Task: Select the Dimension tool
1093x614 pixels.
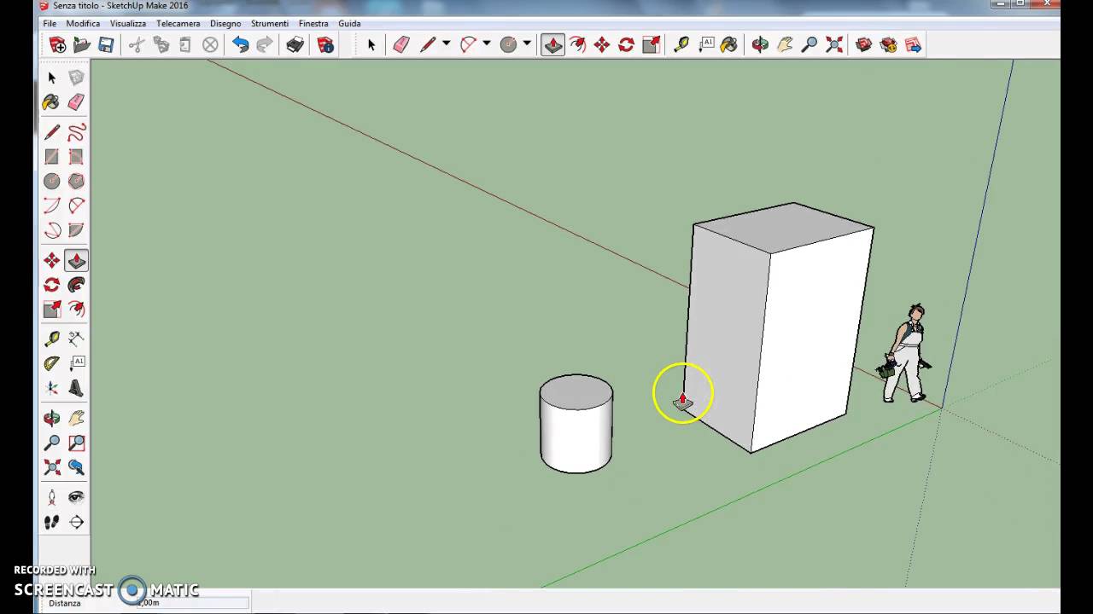Action: [76, 339]
